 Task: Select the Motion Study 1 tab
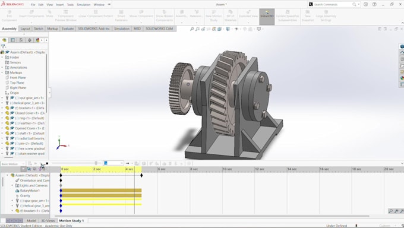(71, 220)
